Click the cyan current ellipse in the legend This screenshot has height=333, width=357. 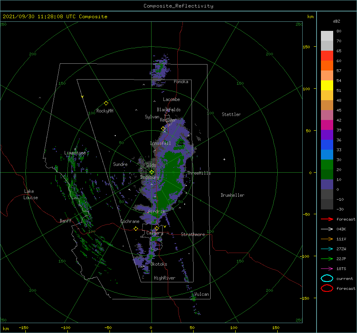click(x=327, y=278)
